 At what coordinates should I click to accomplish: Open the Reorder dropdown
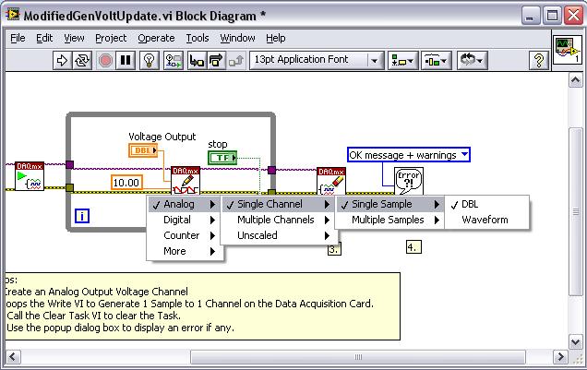pyautogui.click(x=472, y=60)
